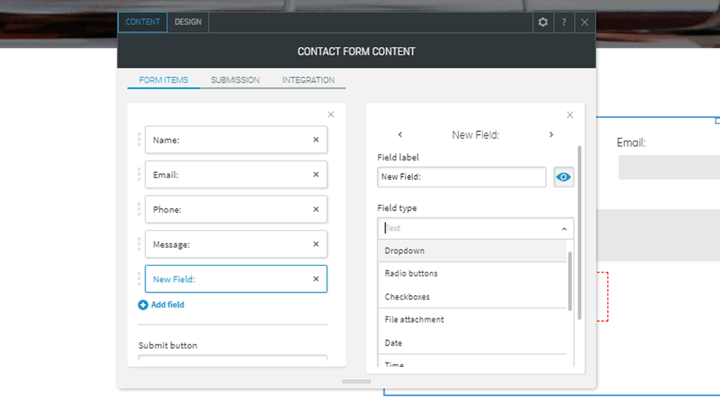Switch to the Design tab
The width and height of the screenshot is (720, 407).
[x=188, y=22]
